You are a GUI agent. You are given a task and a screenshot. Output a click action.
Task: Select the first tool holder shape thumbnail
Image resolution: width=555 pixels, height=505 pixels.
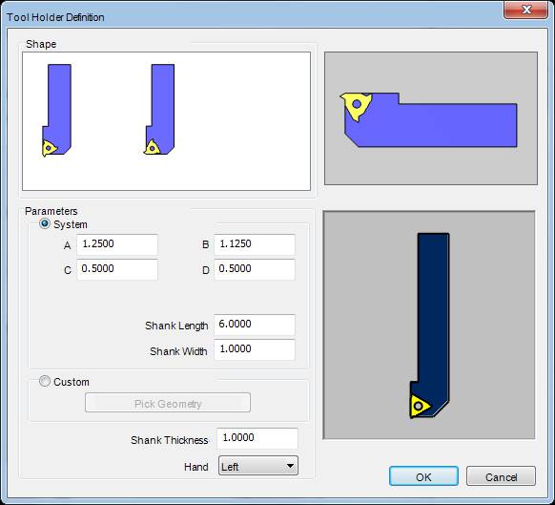click(57, 110)
